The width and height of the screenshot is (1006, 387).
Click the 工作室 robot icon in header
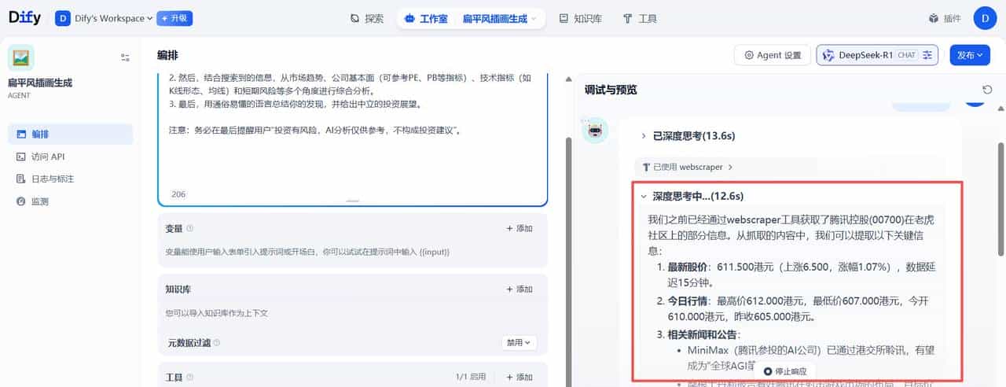coord(409,18)
